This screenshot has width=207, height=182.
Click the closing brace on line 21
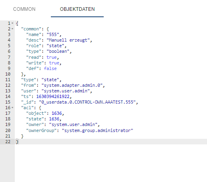click(x=22, y=136)
